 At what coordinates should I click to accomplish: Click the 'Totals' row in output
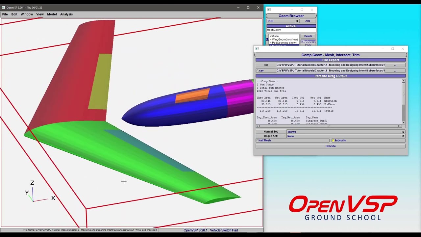297,111
